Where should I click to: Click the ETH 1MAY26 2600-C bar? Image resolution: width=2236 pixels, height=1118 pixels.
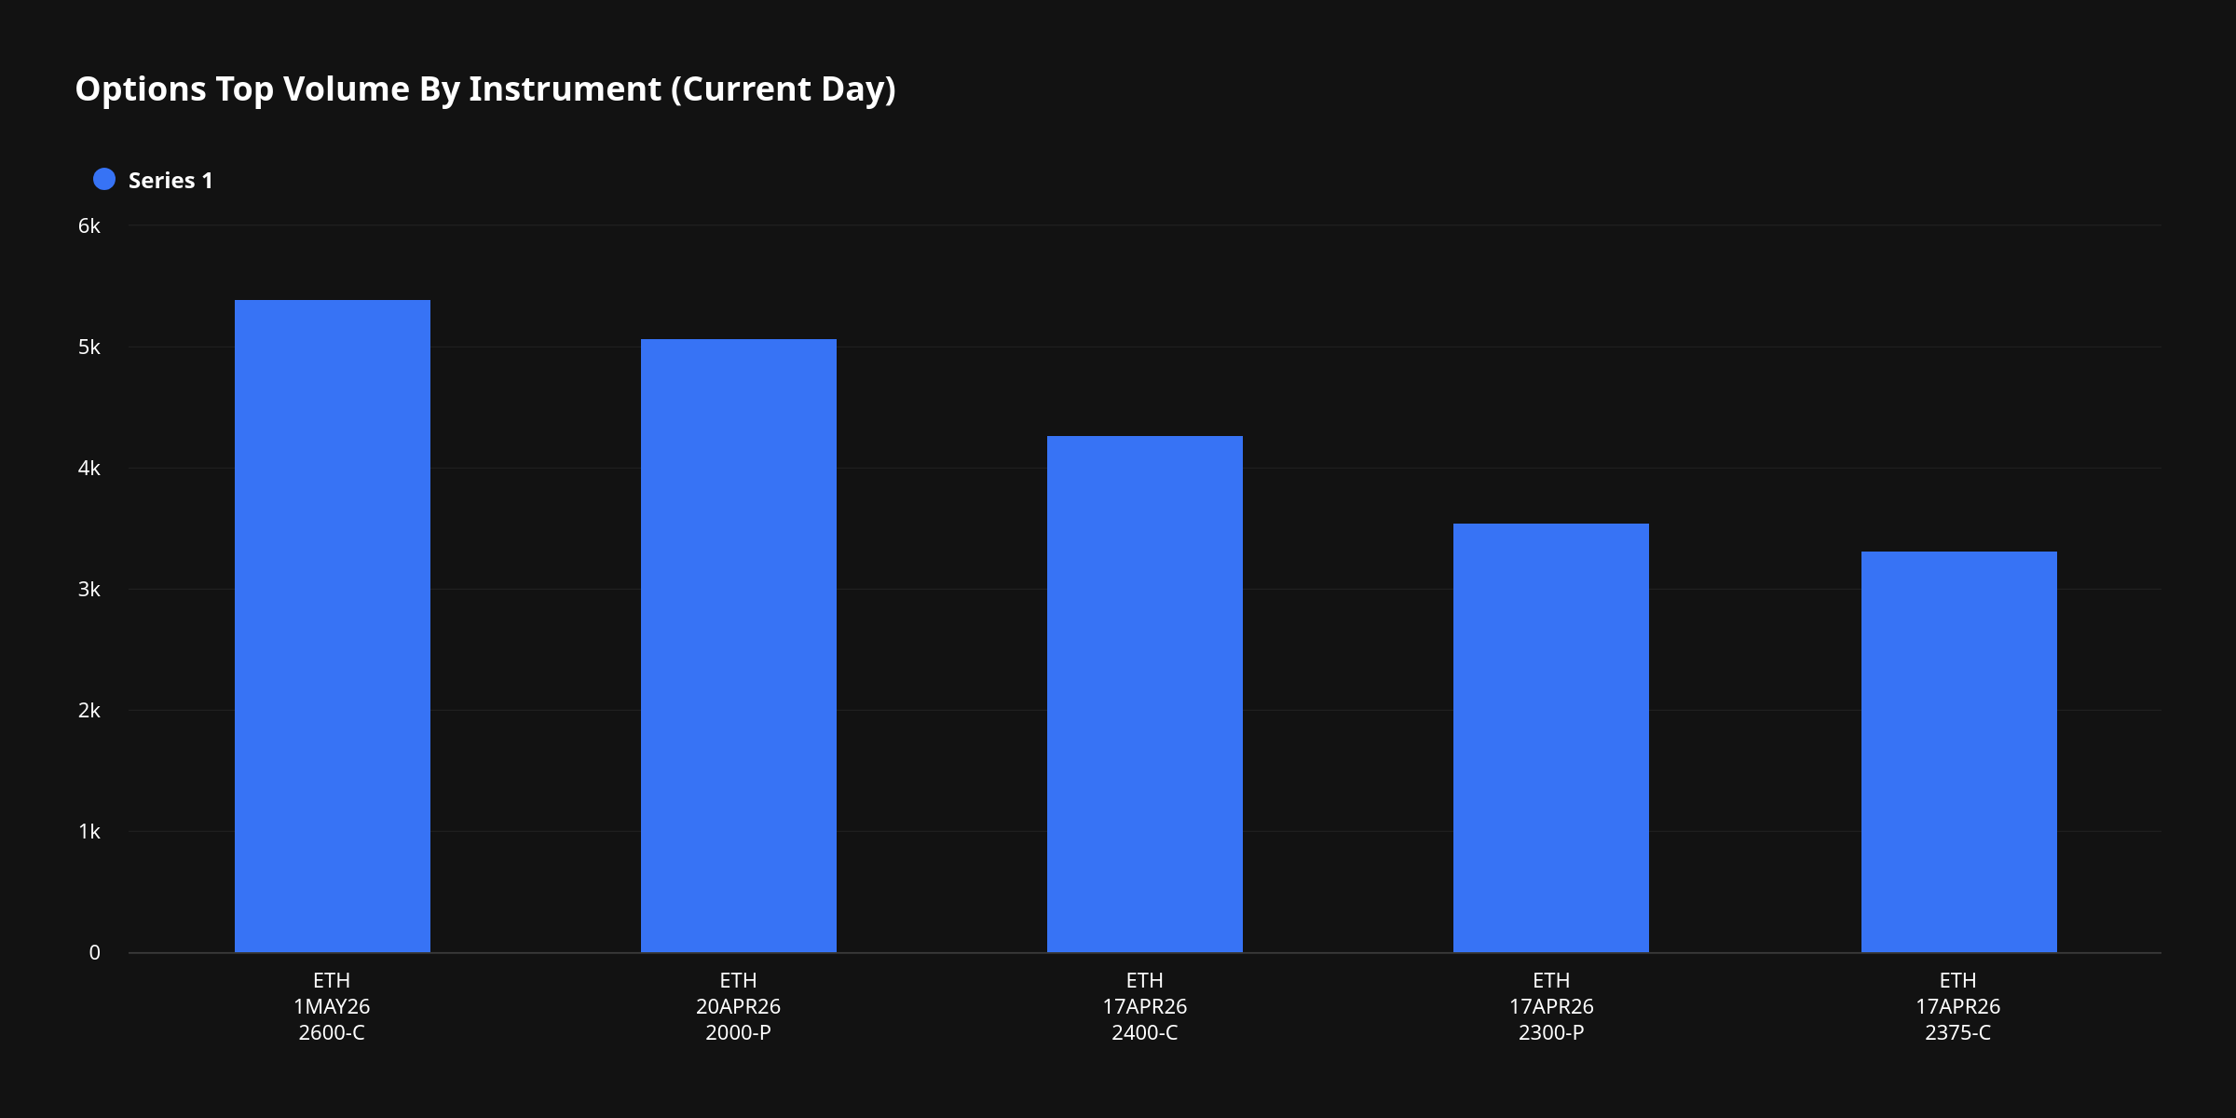click(x=333, y=626)
